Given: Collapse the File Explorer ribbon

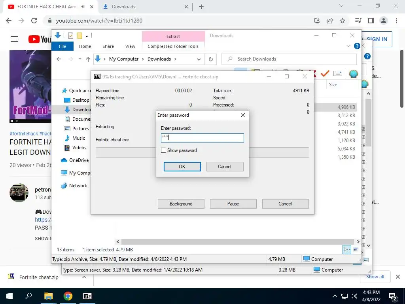Looking at the screenshot, I should tap(348, 46).
